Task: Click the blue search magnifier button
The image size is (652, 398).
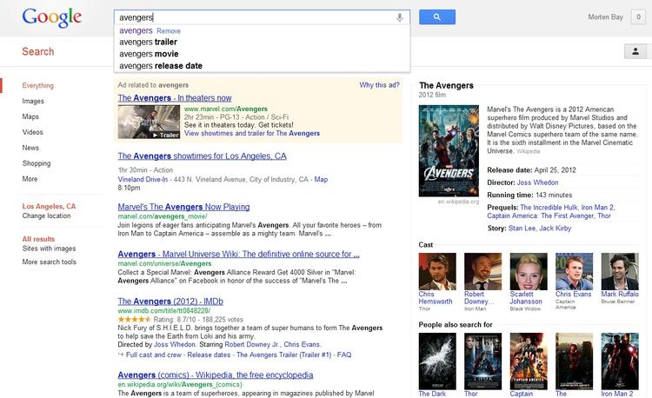Action: click(437, 17)
